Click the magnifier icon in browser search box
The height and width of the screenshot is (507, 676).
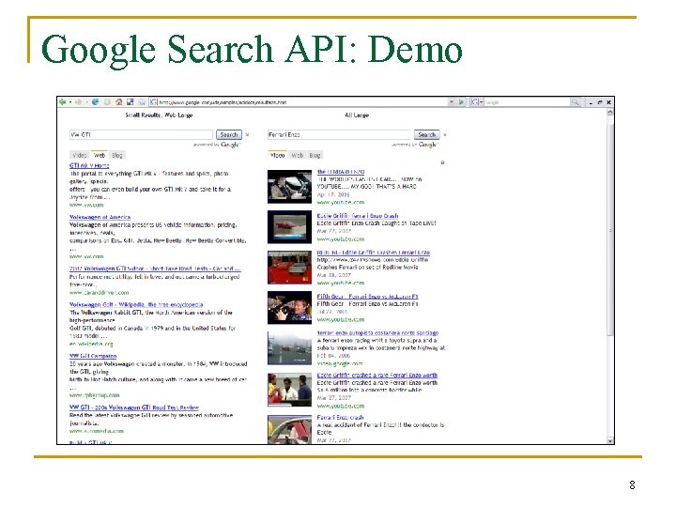[x=576, y=102]
